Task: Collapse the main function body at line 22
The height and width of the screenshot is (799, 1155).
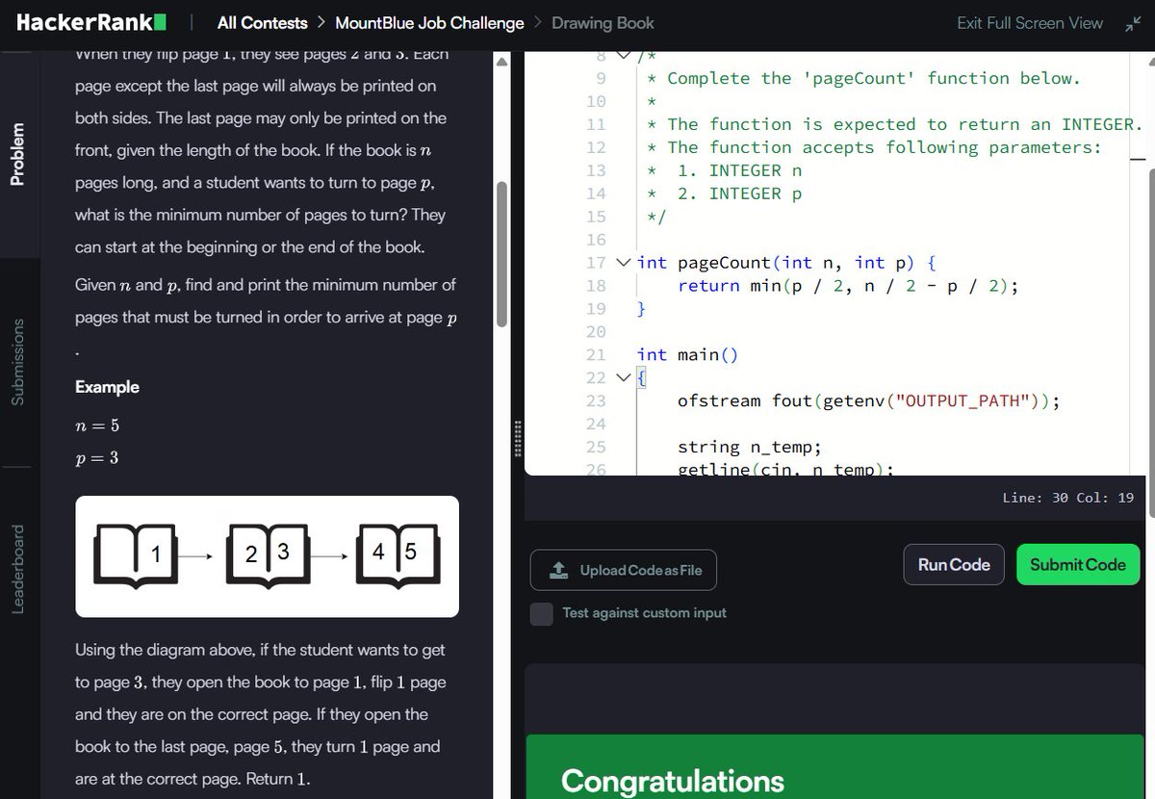Action: (x=623, y=378)
